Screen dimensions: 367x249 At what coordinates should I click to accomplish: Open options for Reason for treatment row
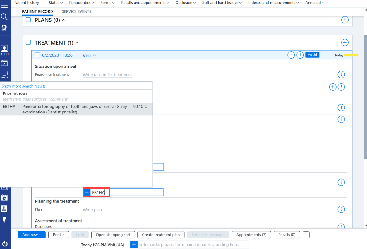[x=341, y=75]
